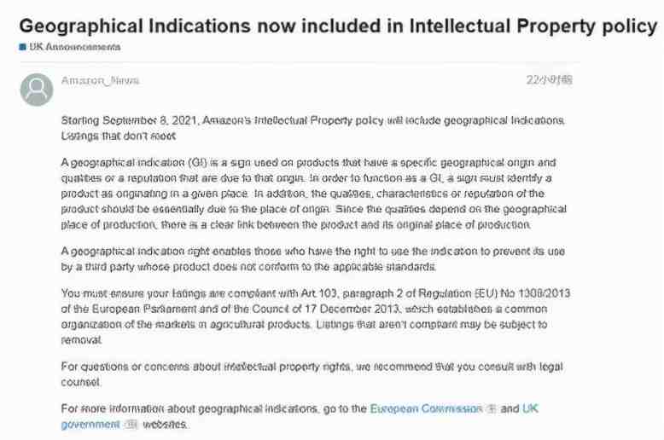Follow the "government" hyperlink text
This screenshot has height=440, width=664.
[x=90, y=425]
